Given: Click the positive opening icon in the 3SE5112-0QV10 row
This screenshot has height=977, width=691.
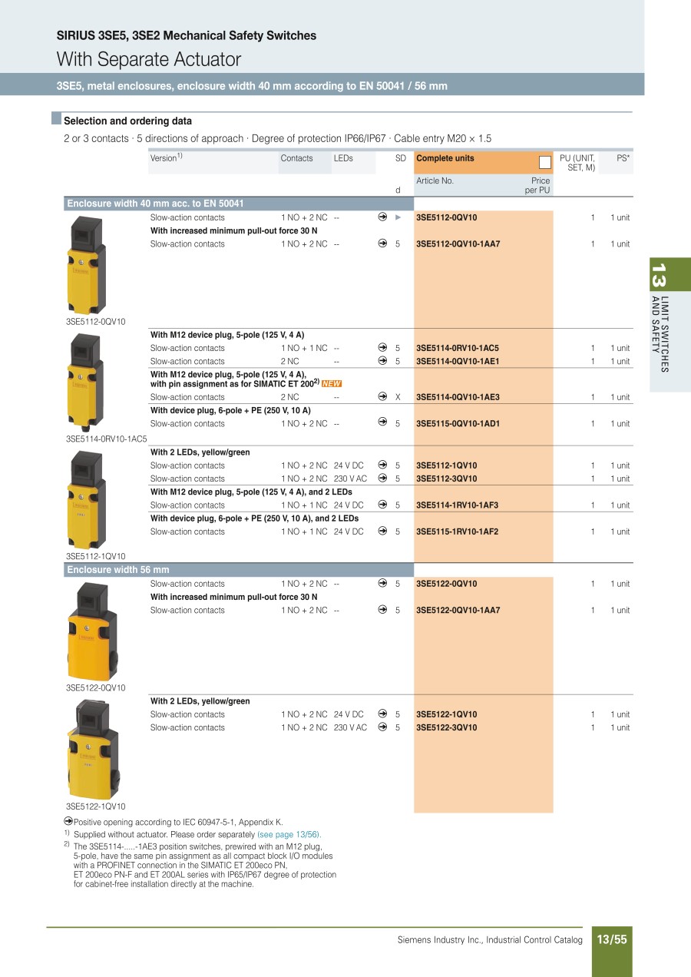Looking at the screenshot, I should coord(382,217).
